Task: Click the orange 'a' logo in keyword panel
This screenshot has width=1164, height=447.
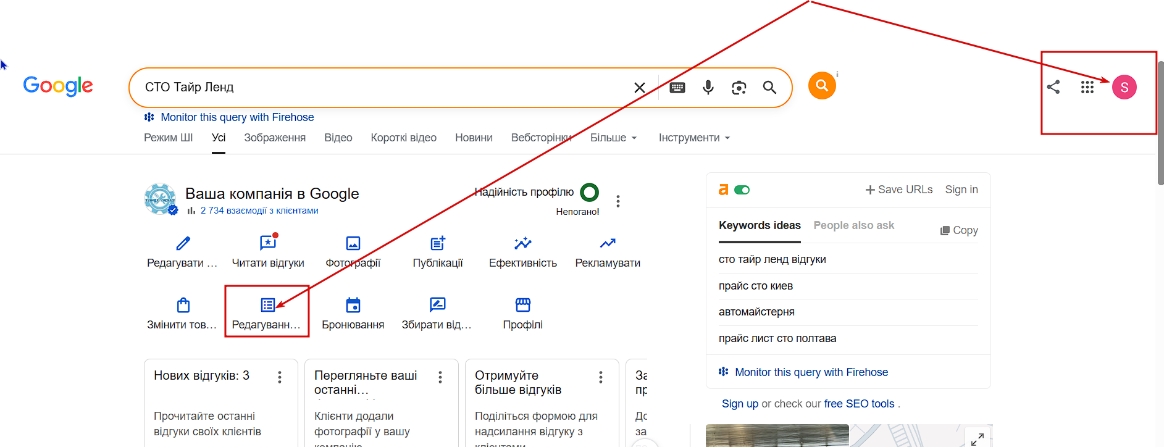Action: point(724,190)
